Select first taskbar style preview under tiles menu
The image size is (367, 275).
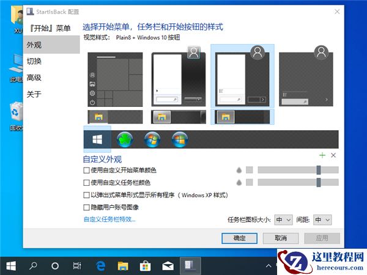click(x=115, y=117)
